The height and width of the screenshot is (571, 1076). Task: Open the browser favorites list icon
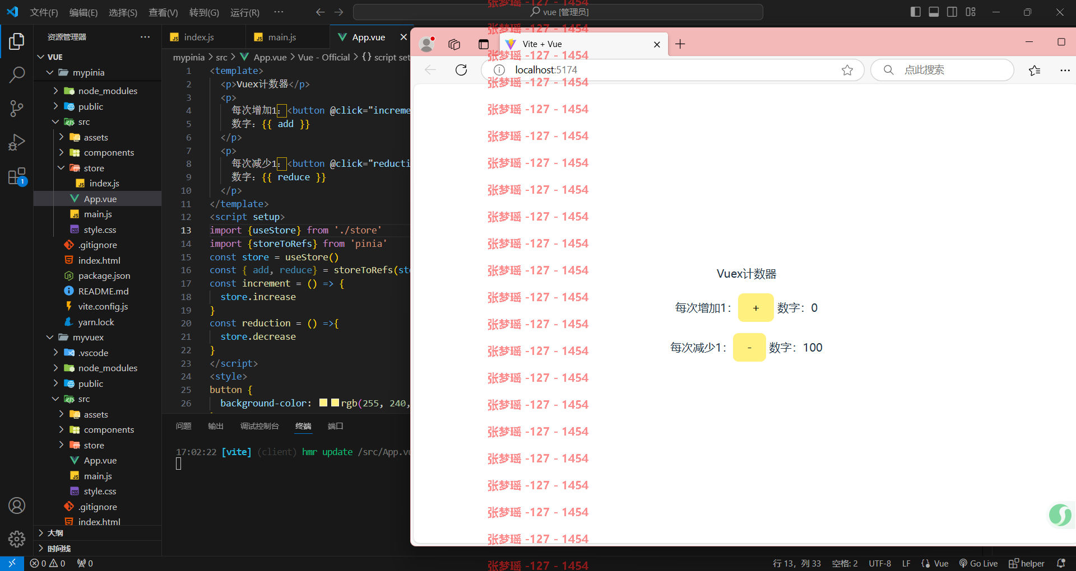pyautogui.click(x=1035, y=70)
